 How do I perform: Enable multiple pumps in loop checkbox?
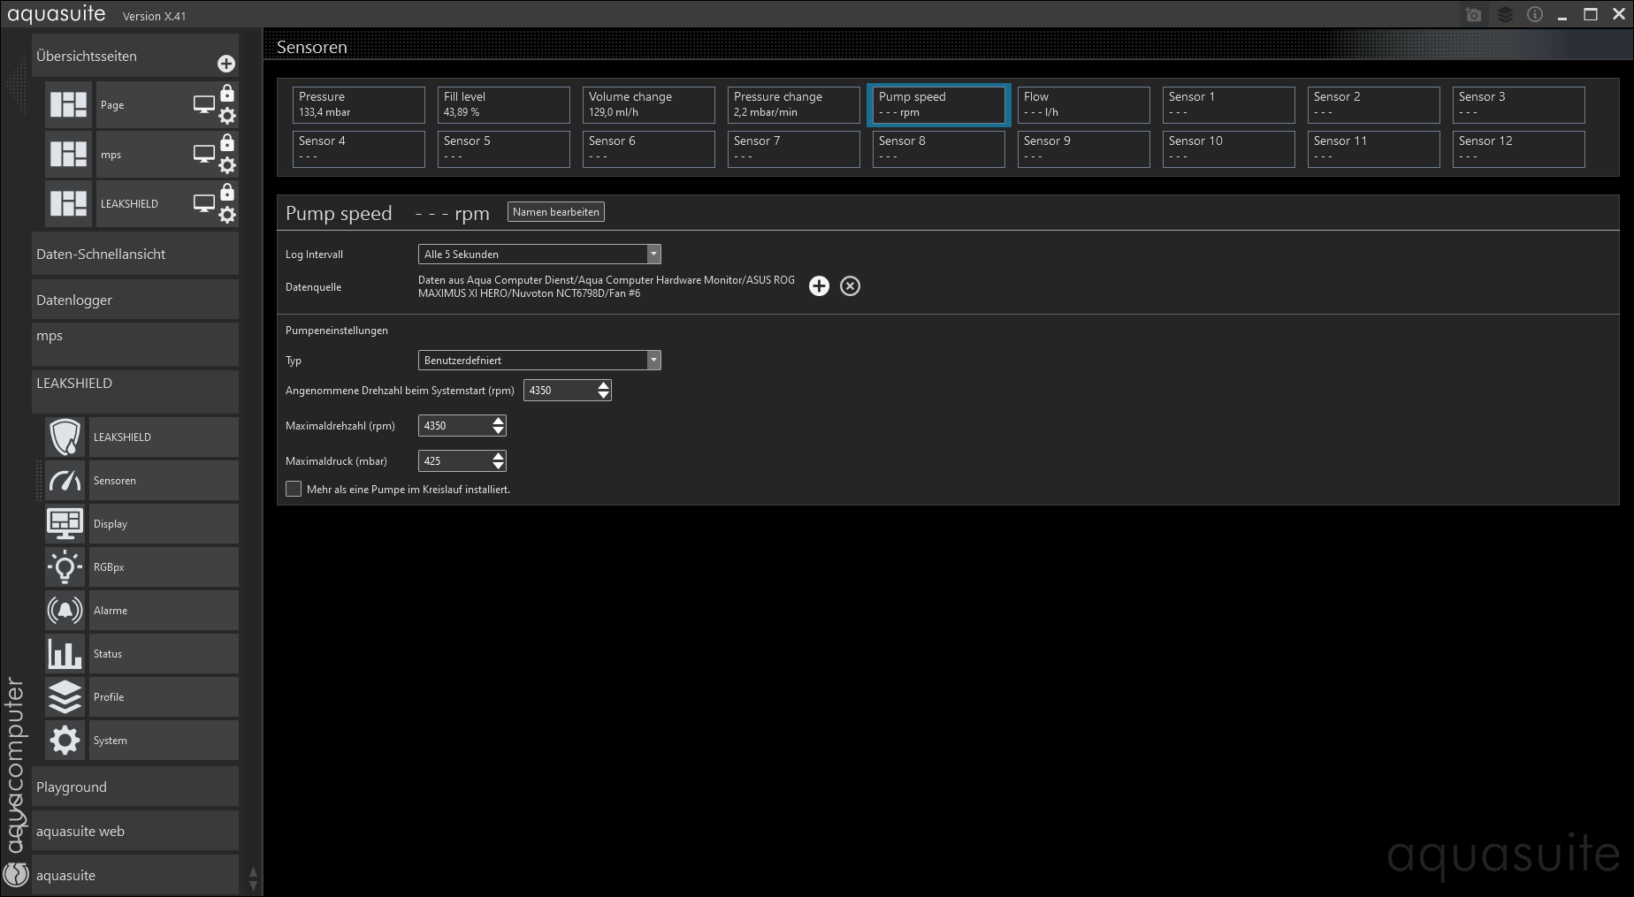coord(294,490)
